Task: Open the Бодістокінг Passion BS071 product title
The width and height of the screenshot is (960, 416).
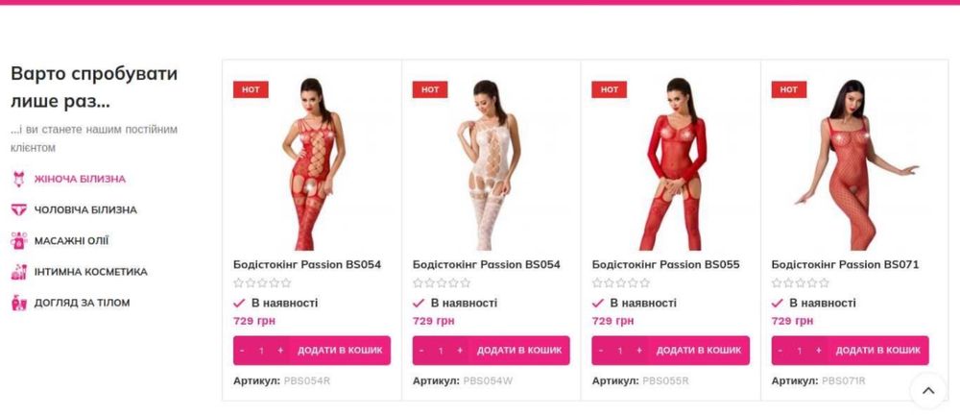Action: pos(845,264)
